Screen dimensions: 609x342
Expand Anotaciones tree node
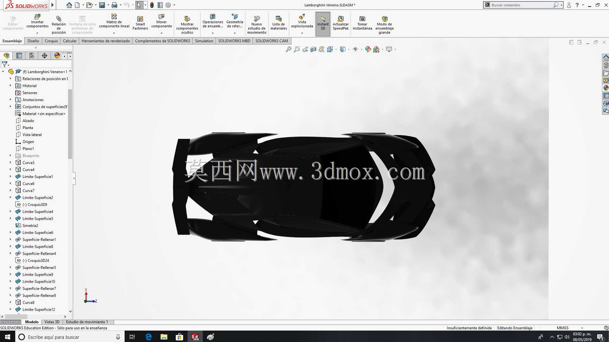click(10, 99)
